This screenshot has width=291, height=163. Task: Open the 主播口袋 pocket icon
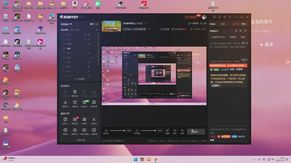75,103
